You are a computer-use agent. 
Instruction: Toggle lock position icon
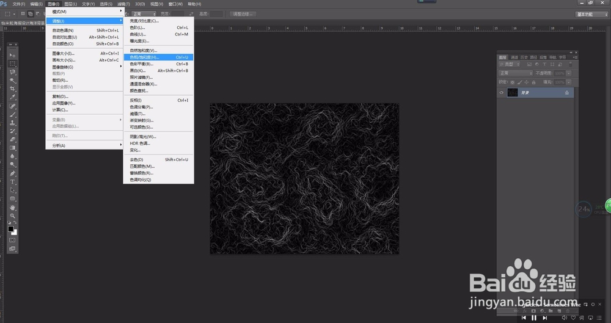(x=527, y=82)
